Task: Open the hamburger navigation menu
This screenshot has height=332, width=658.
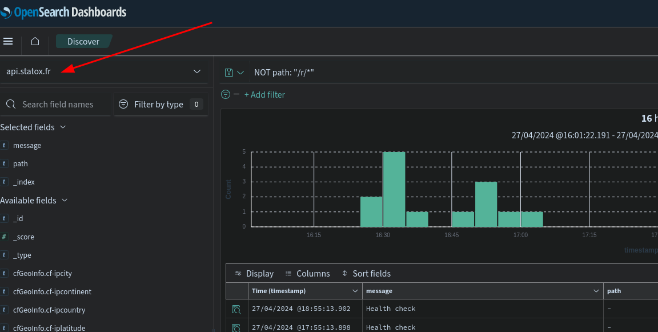Action: tap(8, 41)
